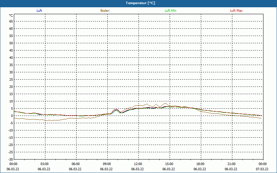Image resolution: width=277 pixels, height=173 pixels.
Task: Click the y-axis value -15
Action: pos(10,138)
